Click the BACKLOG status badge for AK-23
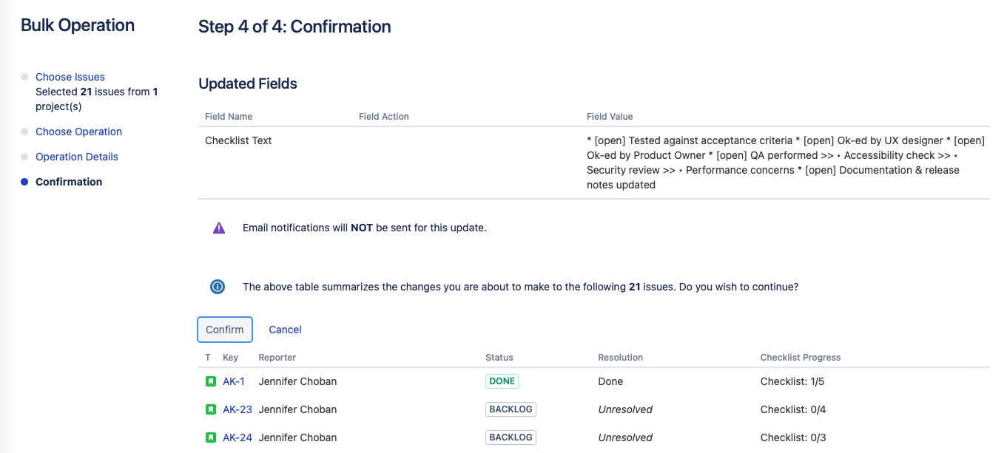 (x=511, y=409)
